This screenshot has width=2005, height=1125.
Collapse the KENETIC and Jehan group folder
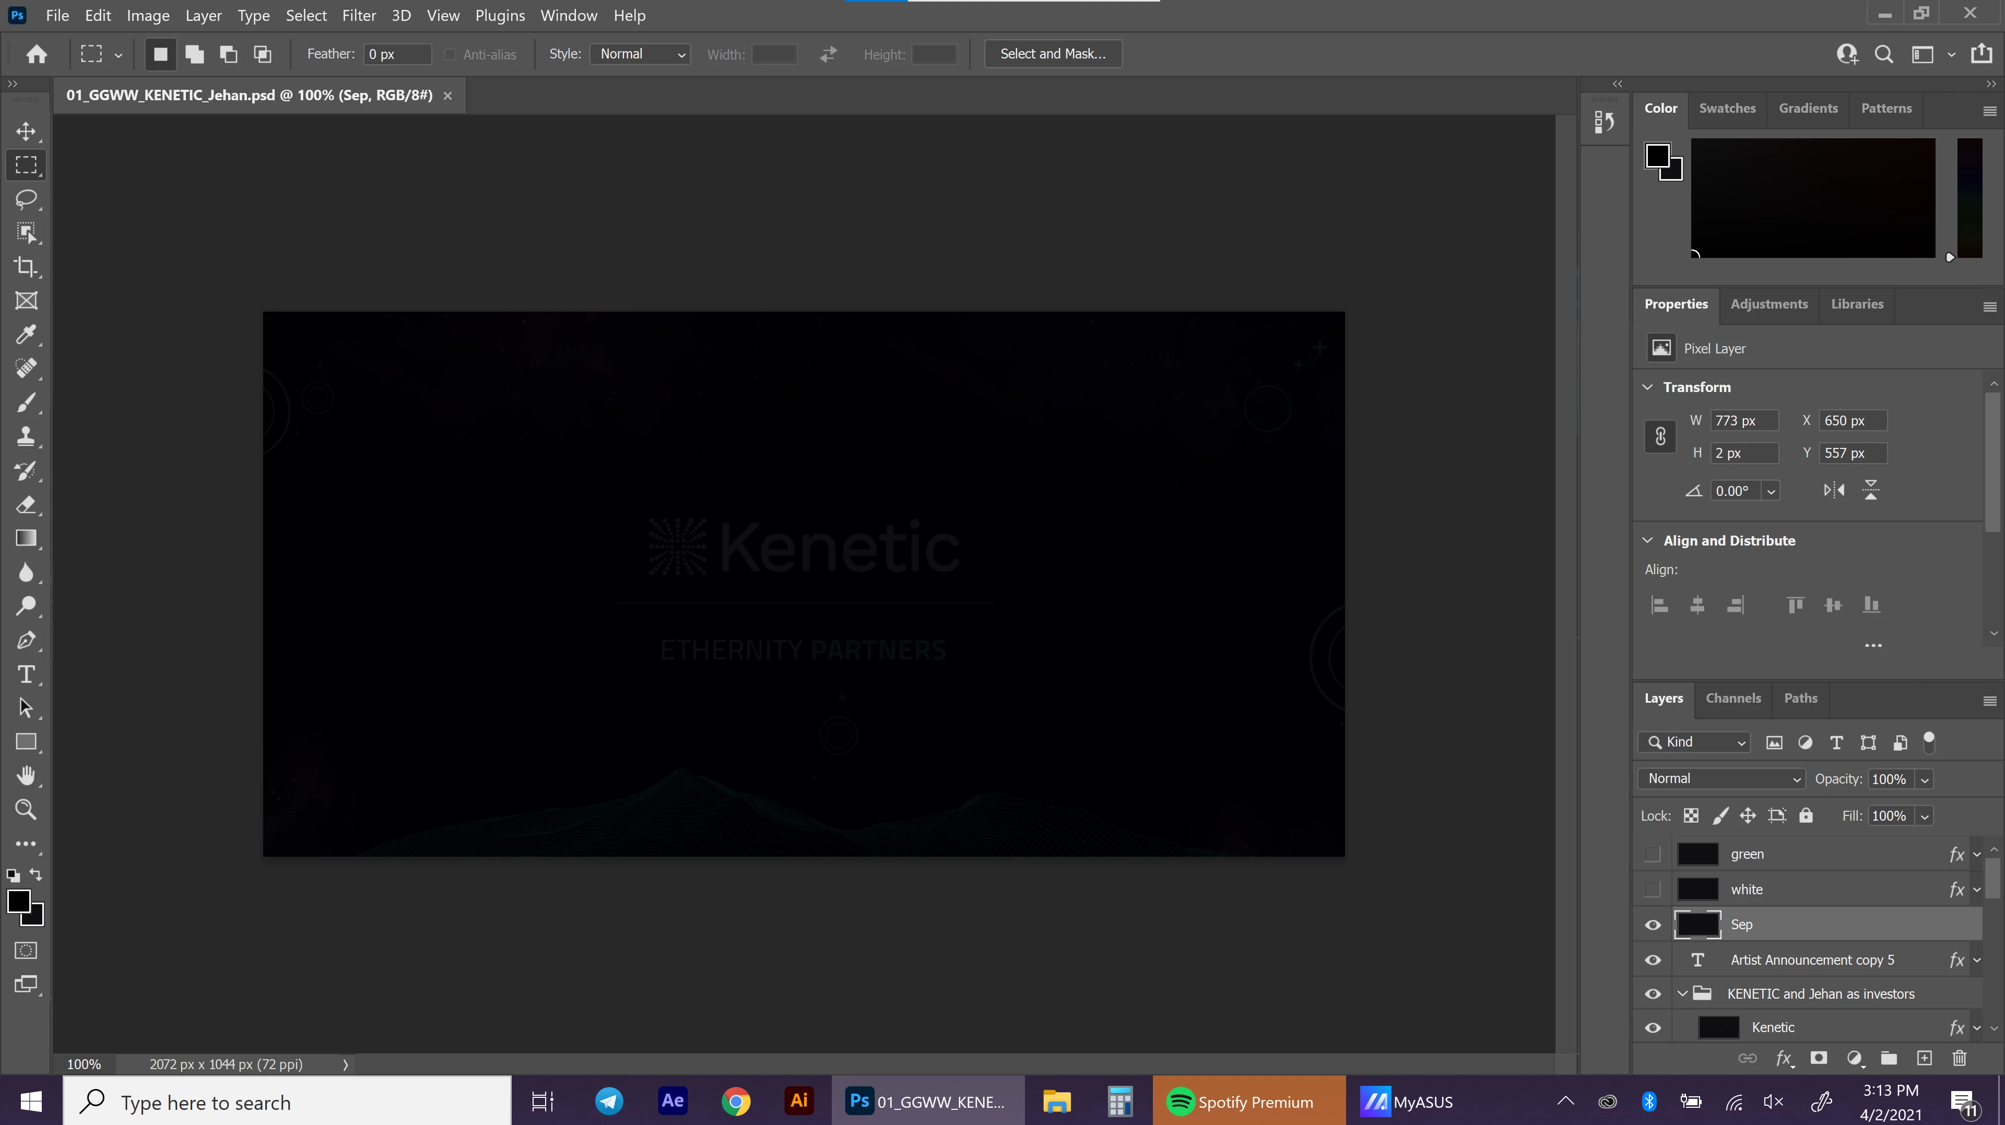pos(1682,993)
